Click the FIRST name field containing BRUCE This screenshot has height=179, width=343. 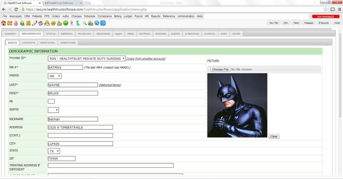click(73, 93)
